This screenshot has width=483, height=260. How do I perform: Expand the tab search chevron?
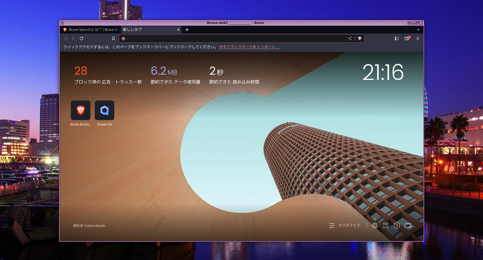(x=418, y=30)
